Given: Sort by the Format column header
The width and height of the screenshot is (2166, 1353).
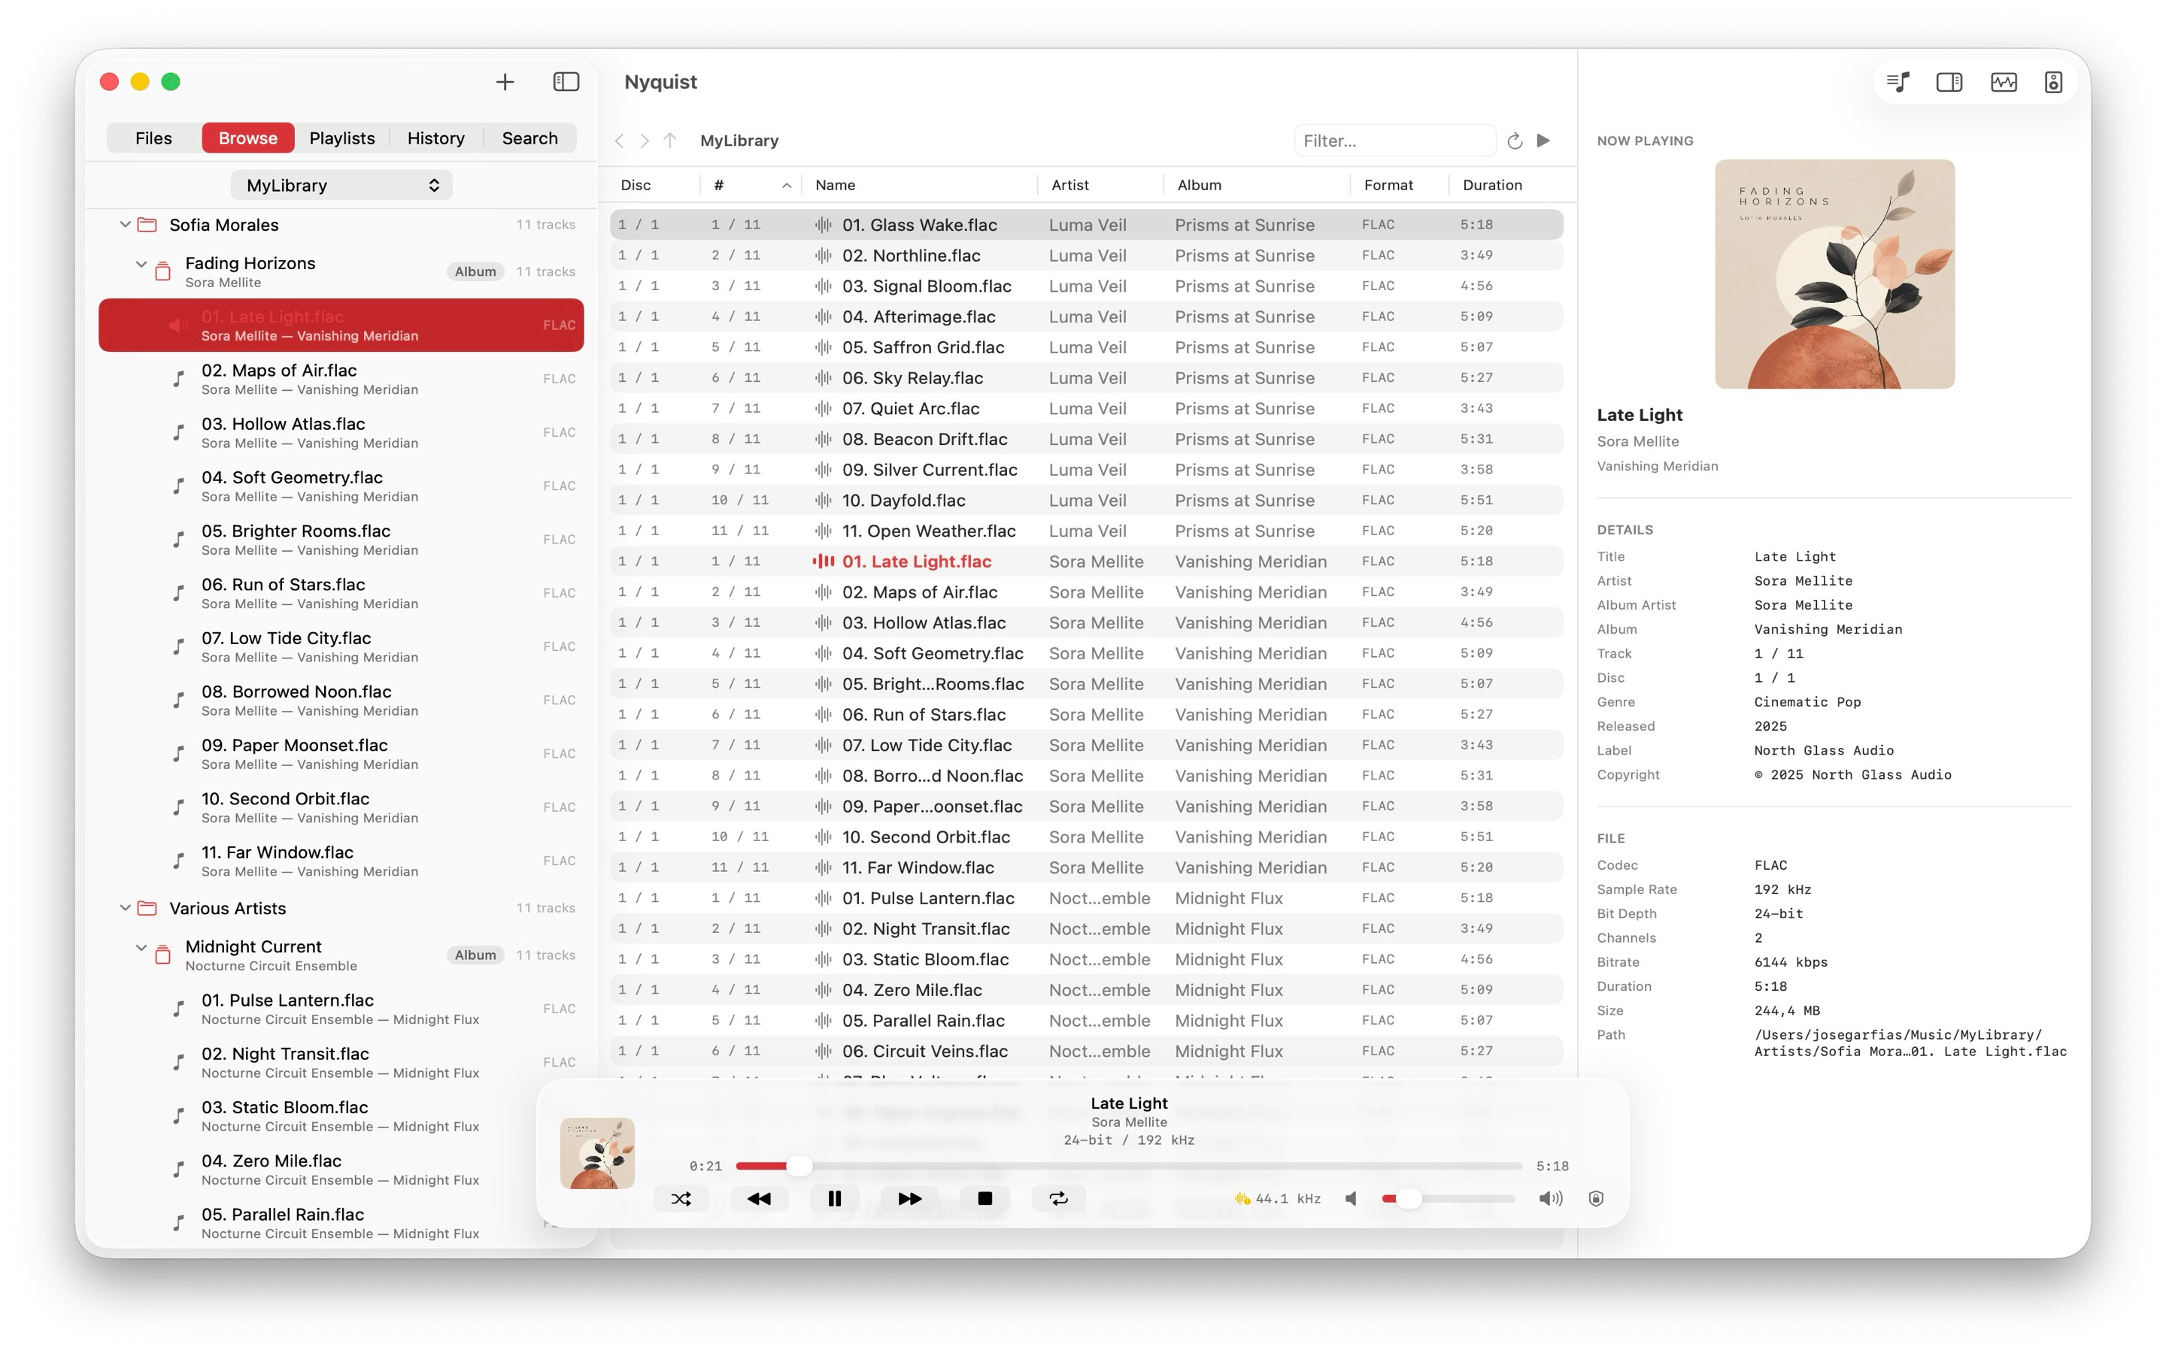Looking at the screenshot, I should click(x=1399, y=185).
